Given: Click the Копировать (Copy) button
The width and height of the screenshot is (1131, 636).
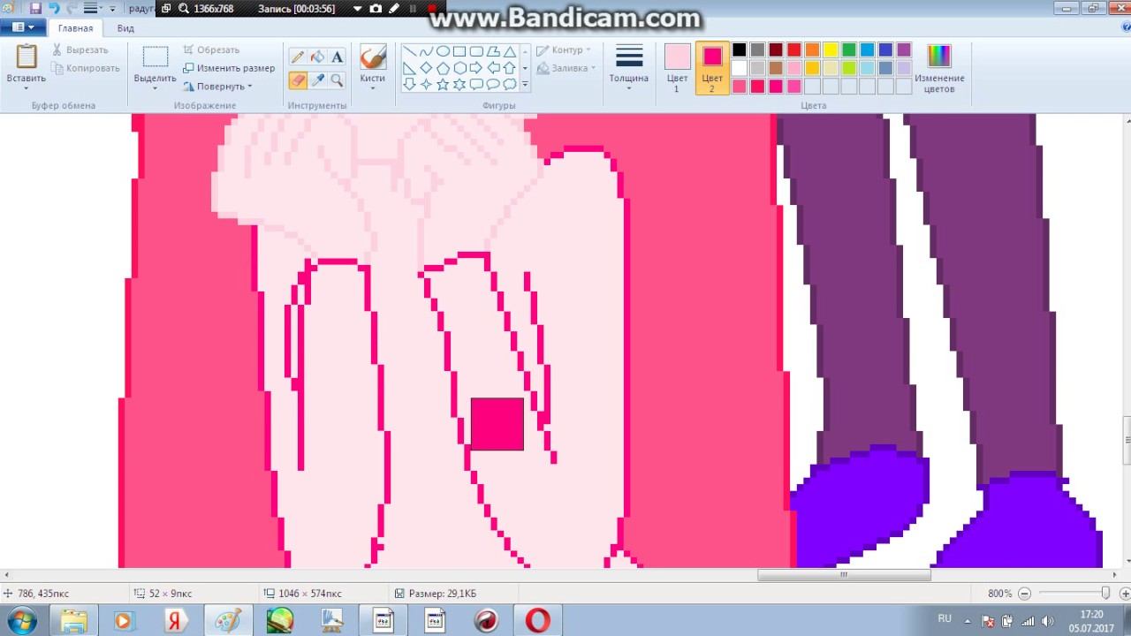Looking at the screenshot, I should coord(86,68).
